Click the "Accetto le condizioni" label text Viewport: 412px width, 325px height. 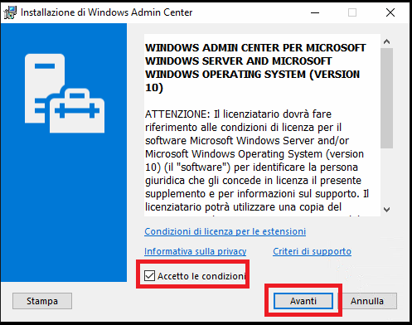[x=201, y=276]
